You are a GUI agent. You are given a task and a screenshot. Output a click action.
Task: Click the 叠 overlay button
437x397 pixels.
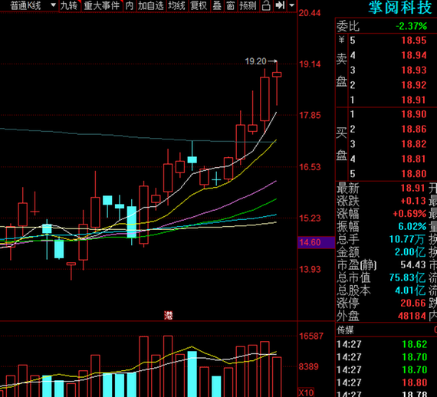[x=217, y=5]
